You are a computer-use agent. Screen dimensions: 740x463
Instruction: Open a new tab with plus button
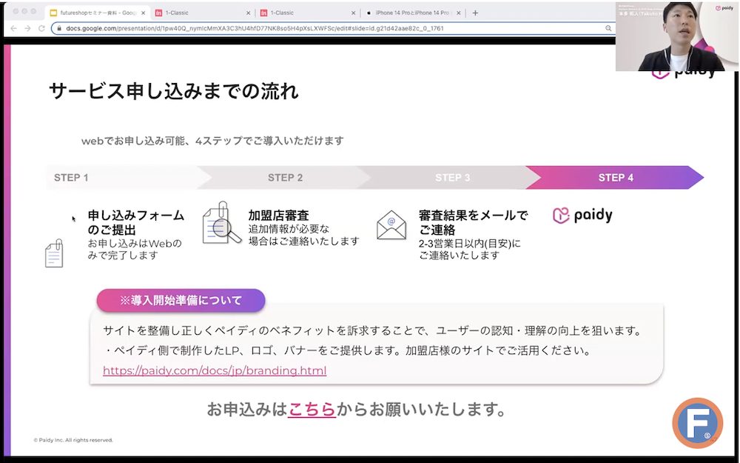pyautogui.click(x=475, y=13)
